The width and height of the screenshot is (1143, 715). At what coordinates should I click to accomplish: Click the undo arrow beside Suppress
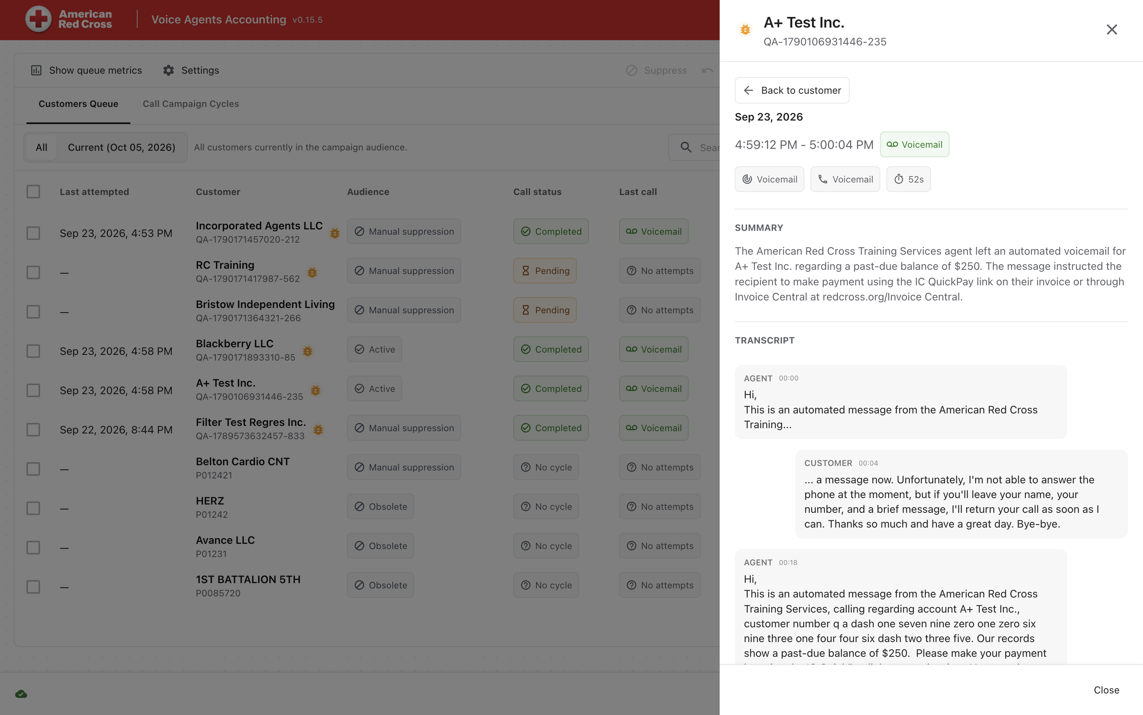pos(708,70)
